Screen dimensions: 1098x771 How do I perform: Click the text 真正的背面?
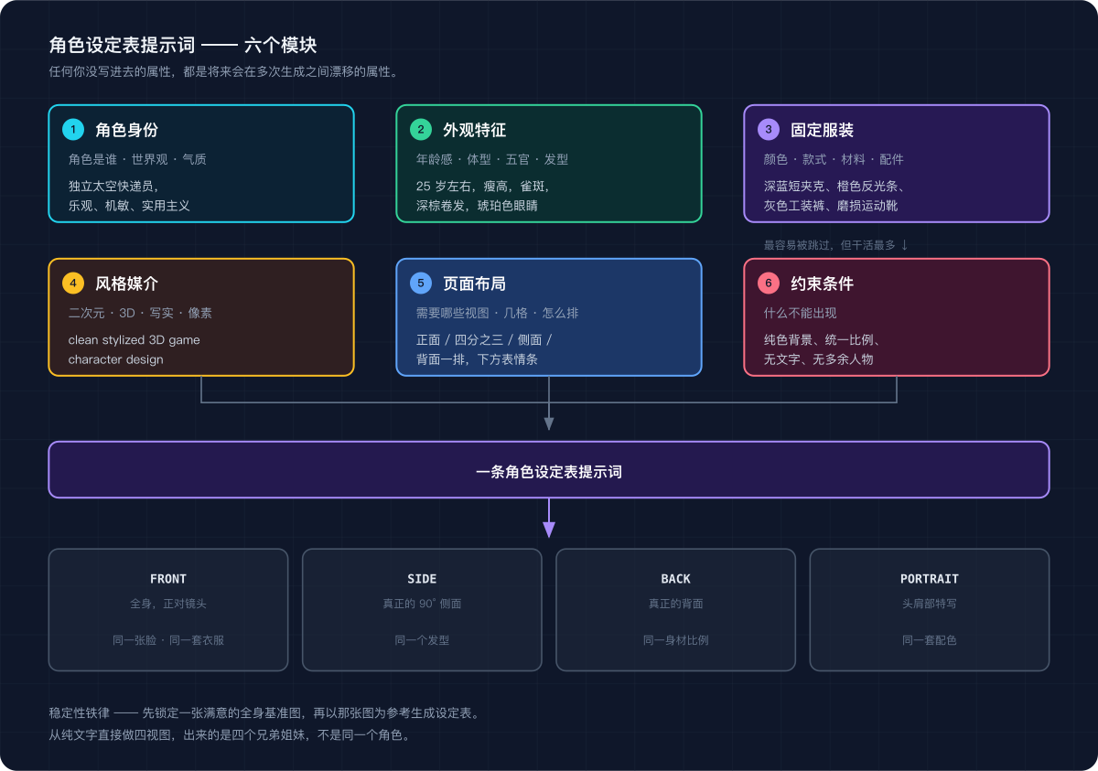676,604
